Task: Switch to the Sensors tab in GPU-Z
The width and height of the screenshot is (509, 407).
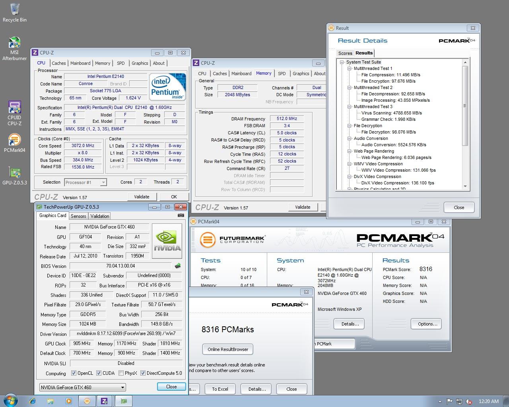Action: point(78,216)
